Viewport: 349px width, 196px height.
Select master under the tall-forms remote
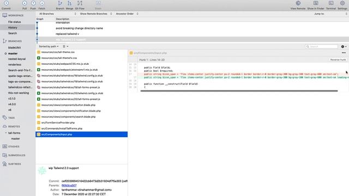[x=16, y=139]
